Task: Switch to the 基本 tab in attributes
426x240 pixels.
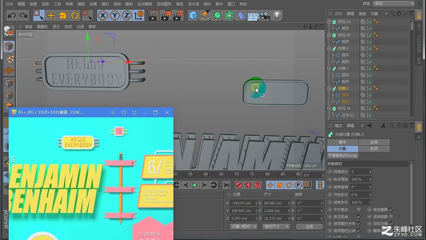Action: click(342, 142)
